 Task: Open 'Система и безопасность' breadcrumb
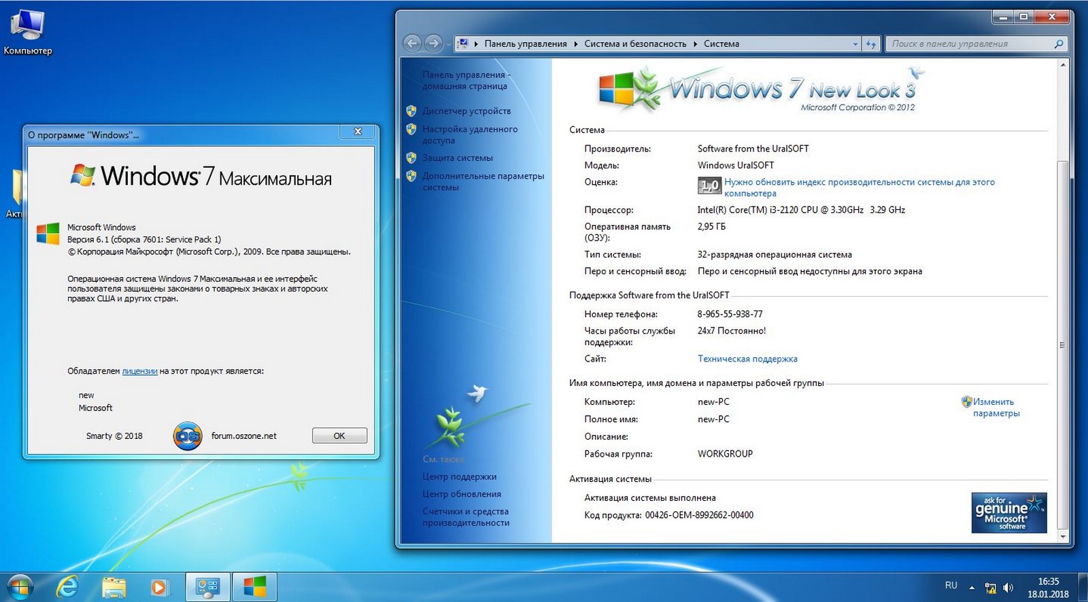click(635, 44)
